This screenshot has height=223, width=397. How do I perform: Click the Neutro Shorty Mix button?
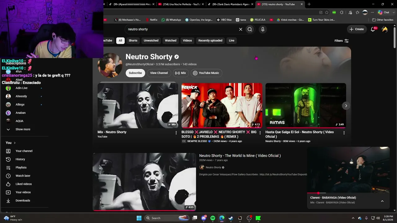[181, 73]
